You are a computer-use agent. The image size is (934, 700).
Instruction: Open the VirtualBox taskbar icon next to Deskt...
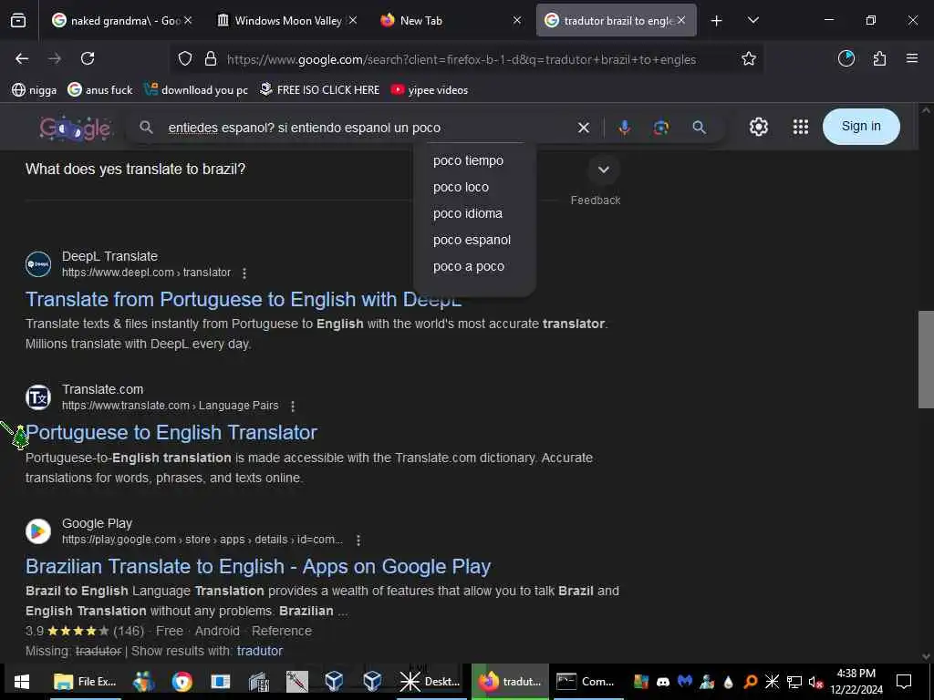pyautogui.click(x=372, y=682)
